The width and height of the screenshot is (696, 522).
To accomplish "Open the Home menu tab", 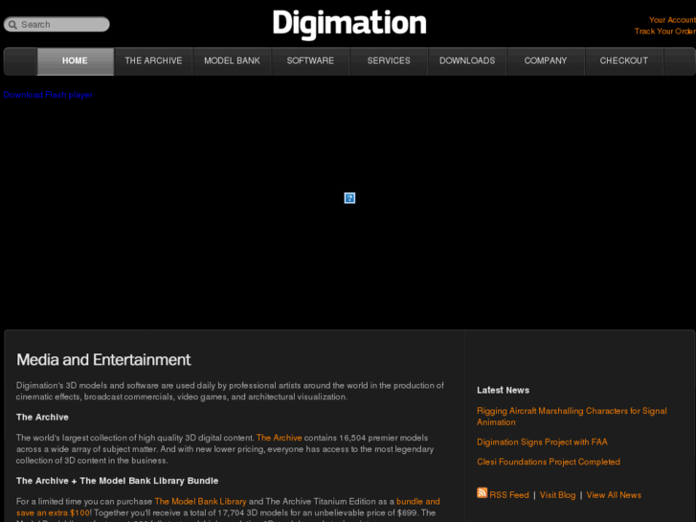I will [75, 61].
